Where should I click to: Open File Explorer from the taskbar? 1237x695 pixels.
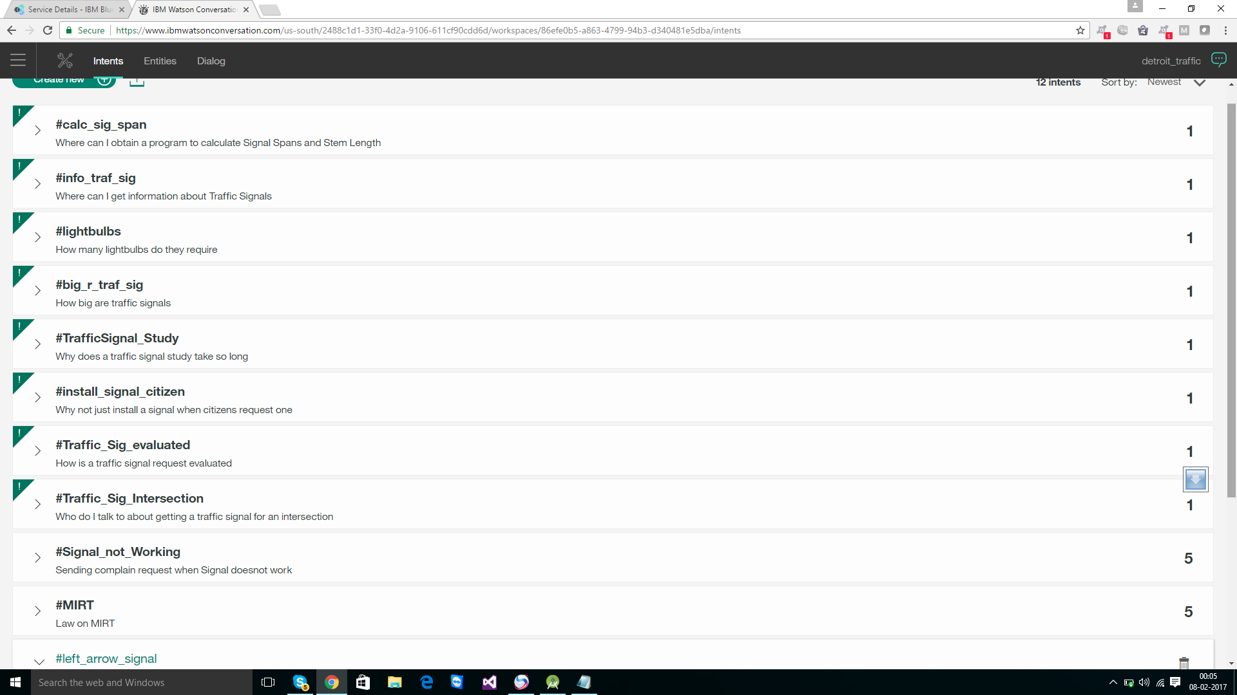[394, 682]
